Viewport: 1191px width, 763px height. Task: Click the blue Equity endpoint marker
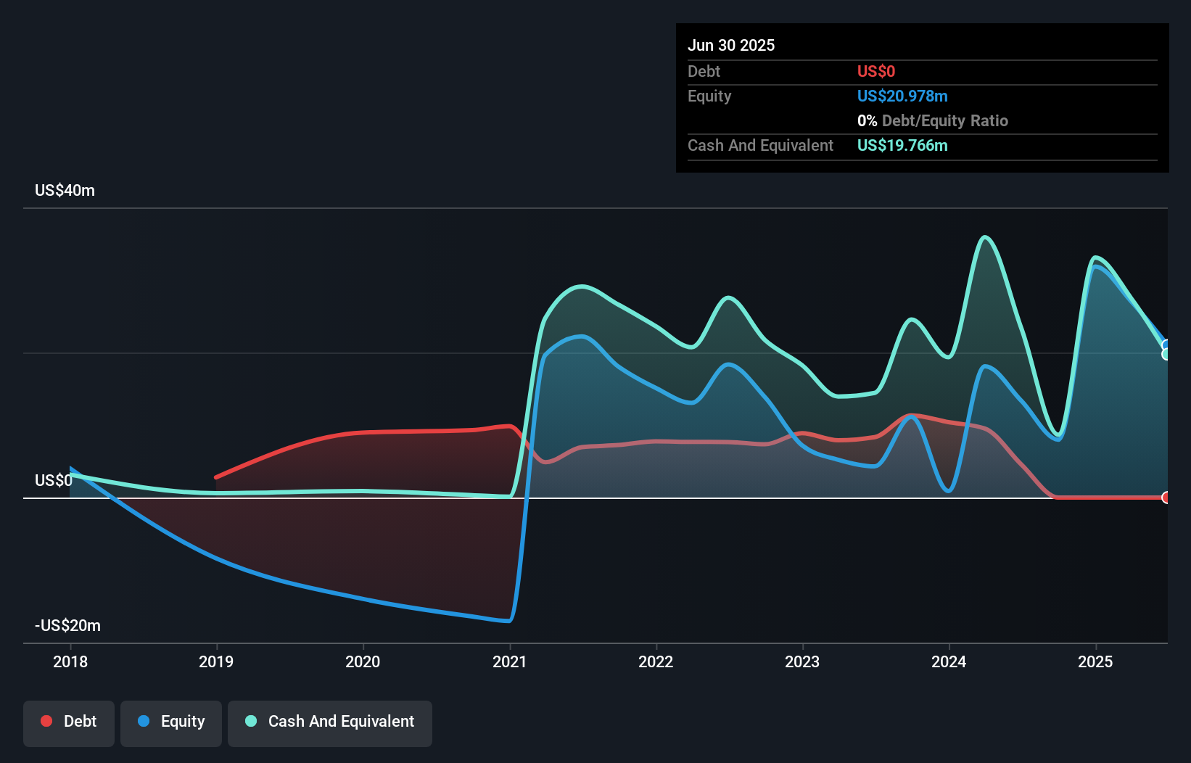coord(1166,345)
